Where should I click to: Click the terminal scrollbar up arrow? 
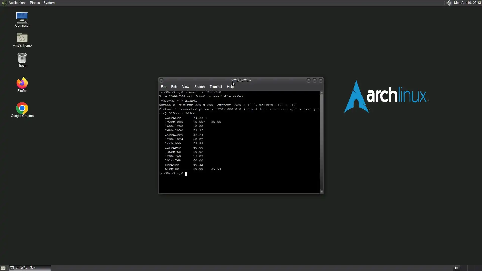322,93
